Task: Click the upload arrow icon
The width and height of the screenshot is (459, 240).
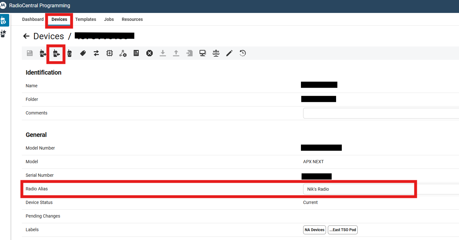Action: tap(176, 53)
